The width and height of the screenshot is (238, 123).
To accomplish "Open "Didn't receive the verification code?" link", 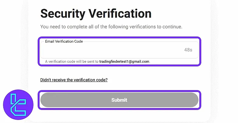I will click(x=74, y=80).
